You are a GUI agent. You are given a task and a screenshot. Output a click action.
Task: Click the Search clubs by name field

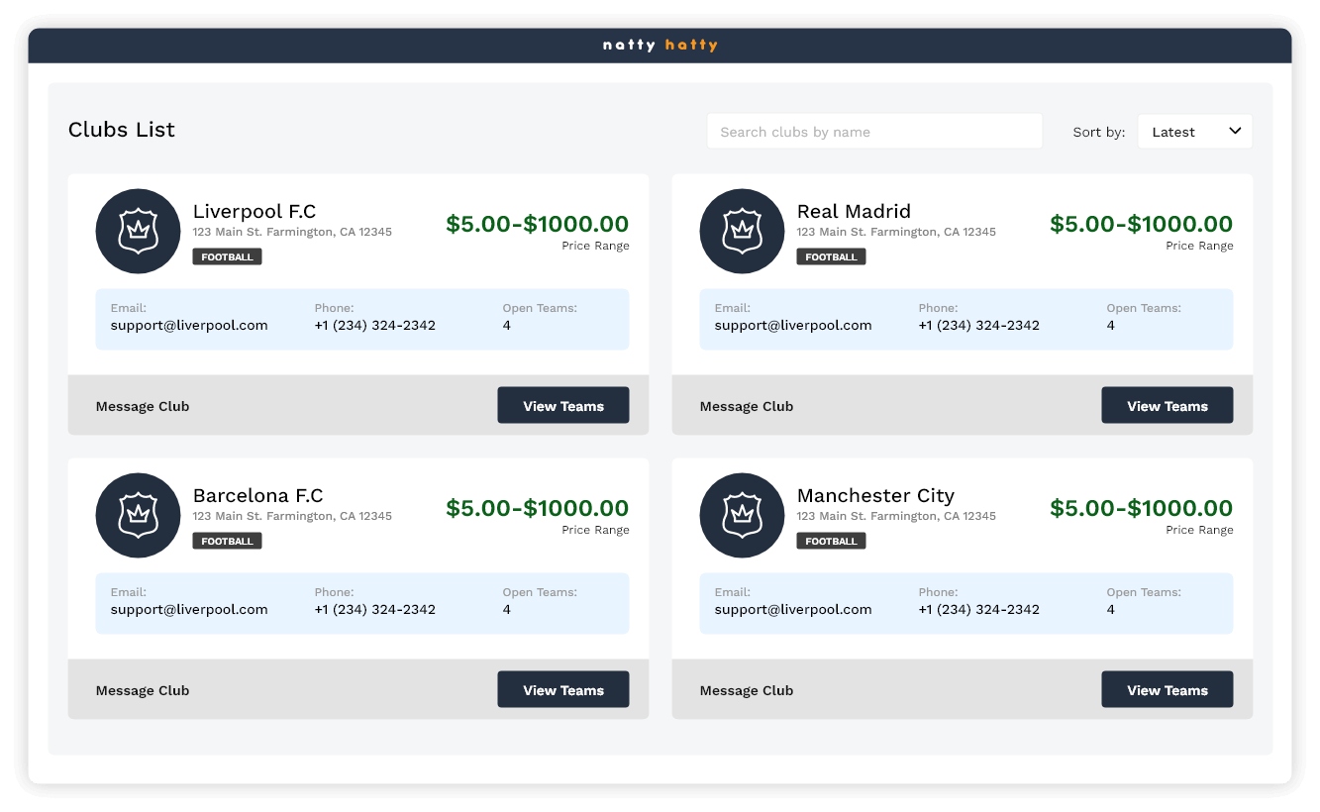click(874, 132)
